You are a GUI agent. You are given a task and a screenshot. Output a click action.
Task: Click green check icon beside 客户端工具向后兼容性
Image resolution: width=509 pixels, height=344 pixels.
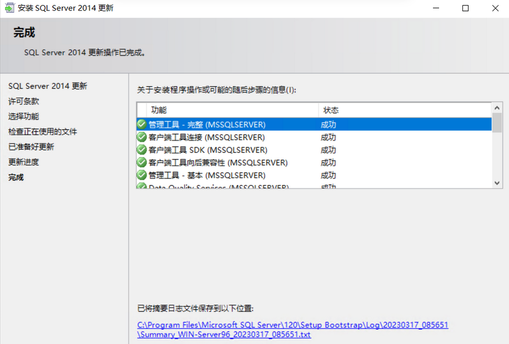(142, 162)
